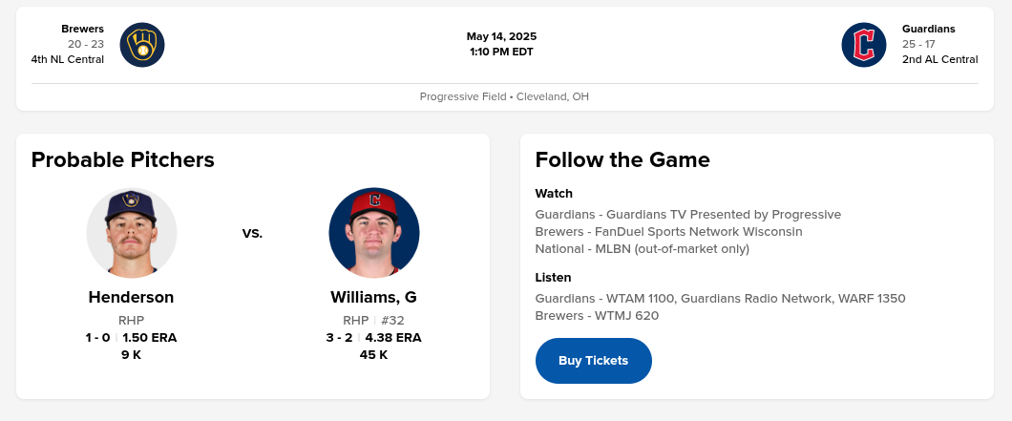Open the Henderson player name link
The height and width of the screenshot is (421, 1012).
pos(131,297)
